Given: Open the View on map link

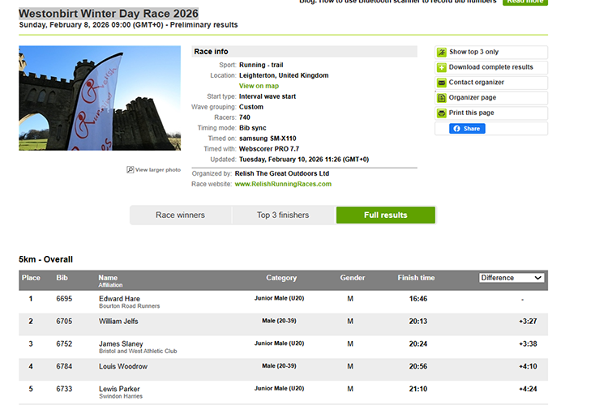Looking at the screenshot, I should point(259,86).
